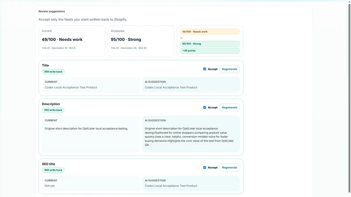The image size is (351, 197).
Task: Click the '95/100 · Strong' green badge
Action: tap(210, 44)
